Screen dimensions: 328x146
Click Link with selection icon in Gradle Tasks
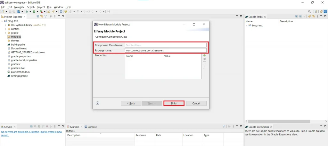[314, 16]
